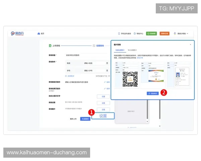The image size is (201, 161).
Task: Click the page scrollbar down arrow
Action: point(160,126)
